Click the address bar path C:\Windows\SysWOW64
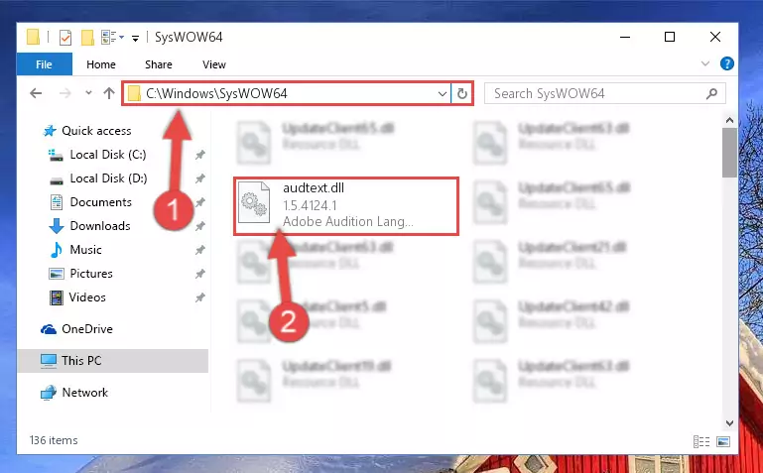The width and height of the screenshot is (763, 473). (x=216, y=93)
